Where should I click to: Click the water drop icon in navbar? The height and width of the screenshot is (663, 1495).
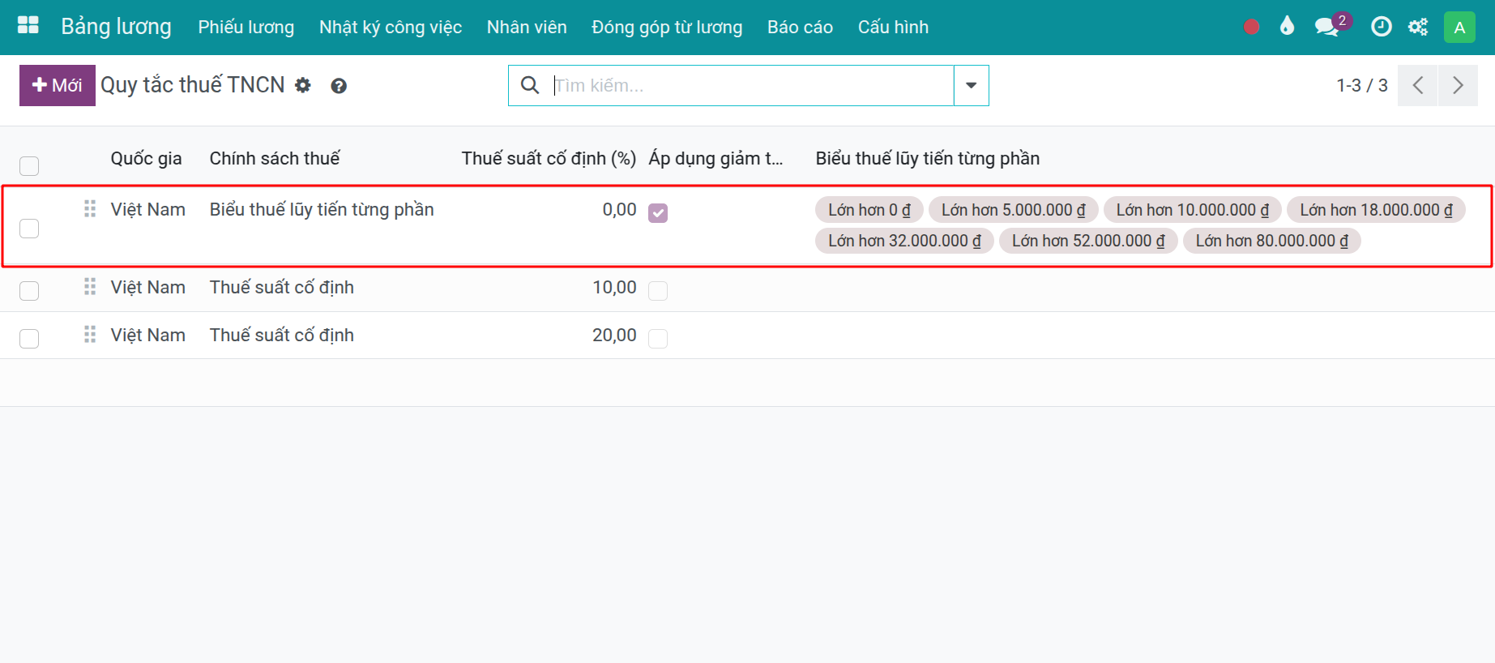pos(1287,27)
